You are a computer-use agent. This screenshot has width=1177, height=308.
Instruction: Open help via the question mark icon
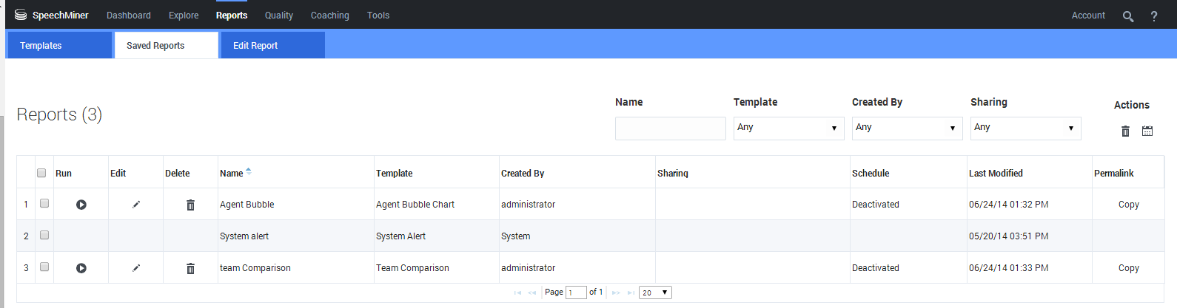pyautogui.click(x=1154, y=16)
